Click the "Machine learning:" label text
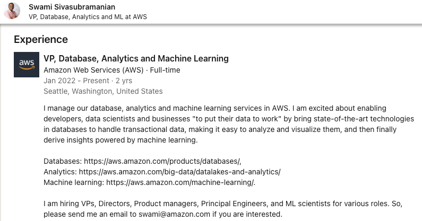This screenshot has height=221, width=422. [74, 182]
